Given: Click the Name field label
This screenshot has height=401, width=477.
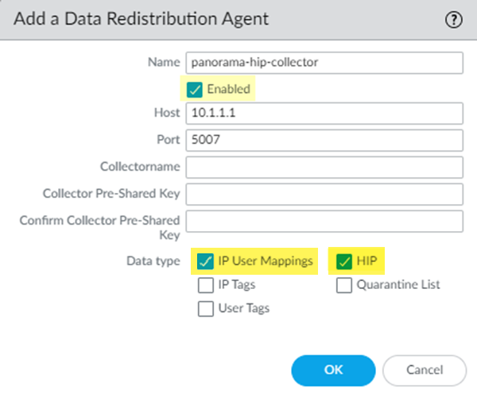Looking at the screenshot, I should [164, 63].
